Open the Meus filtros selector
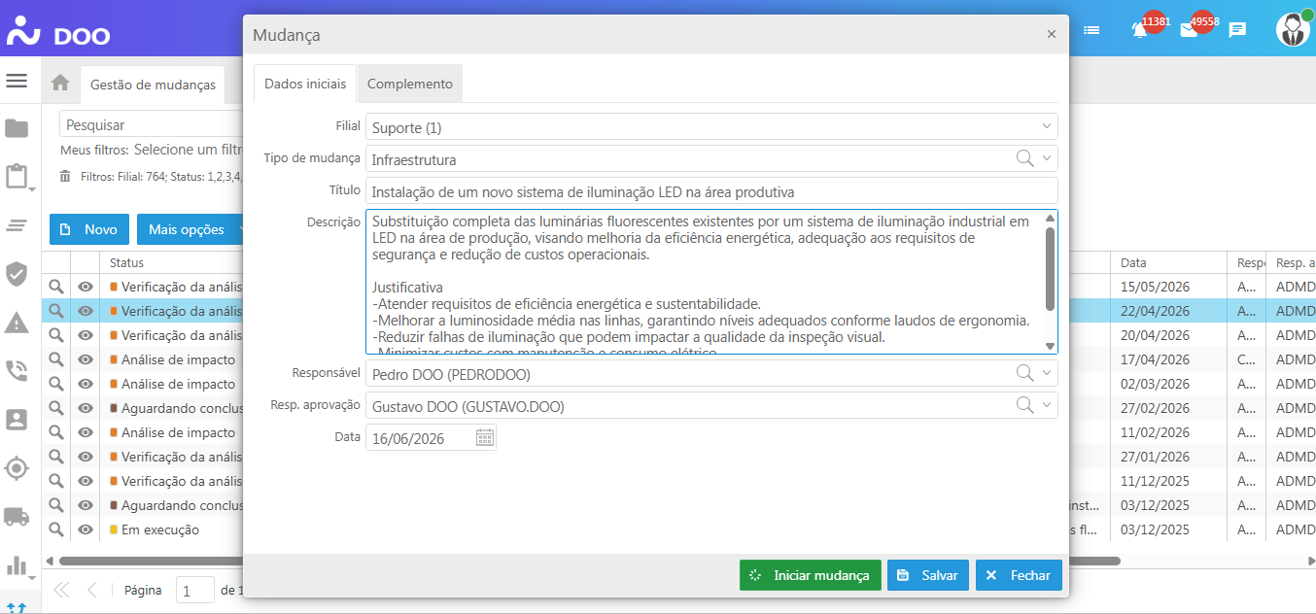This screenshot has width=1316, height=614. tap(188, 150)
